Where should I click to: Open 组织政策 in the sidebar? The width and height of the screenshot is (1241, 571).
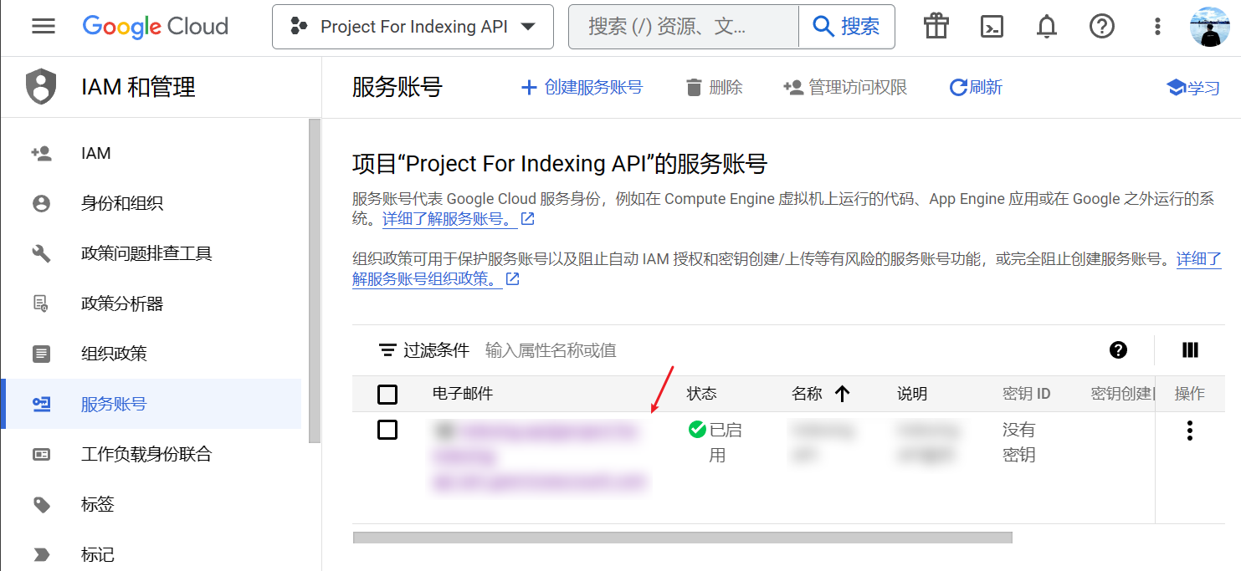(x=114, y=354)
